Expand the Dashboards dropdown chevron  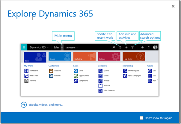(77, 48)
